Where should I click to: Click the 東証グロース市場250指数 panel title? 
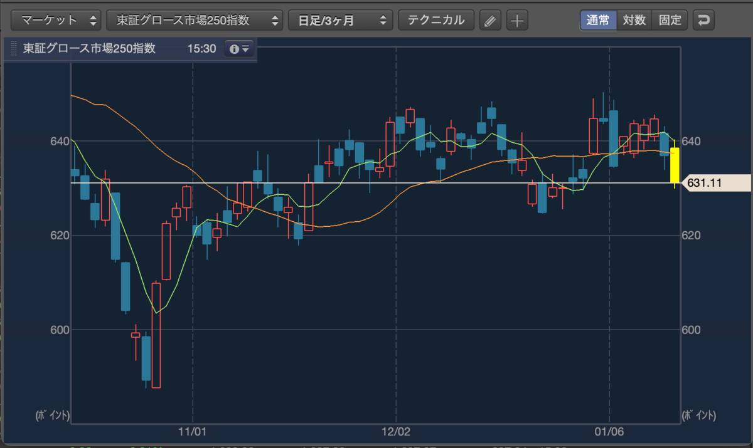89,49
